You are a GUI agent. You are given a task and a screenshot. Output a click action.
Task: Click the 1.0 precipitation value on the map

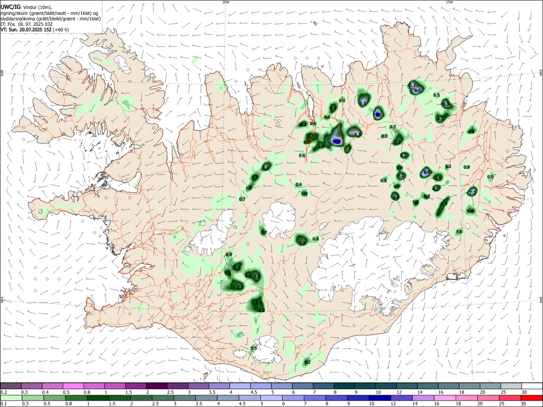click(459, 232)
